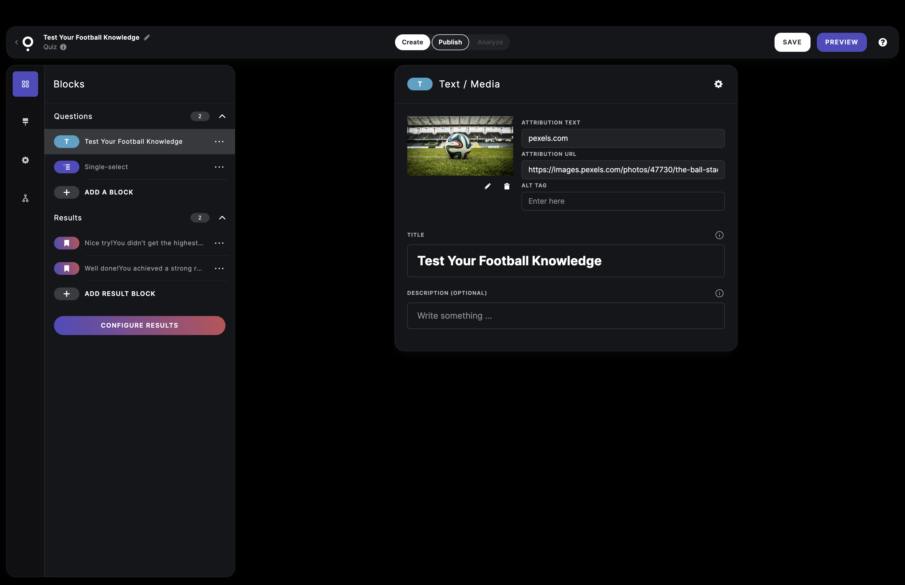Click the info icon beside Description
Image resolution: width=905 pixels, height=585 pixels.
[x=719, y=293]
